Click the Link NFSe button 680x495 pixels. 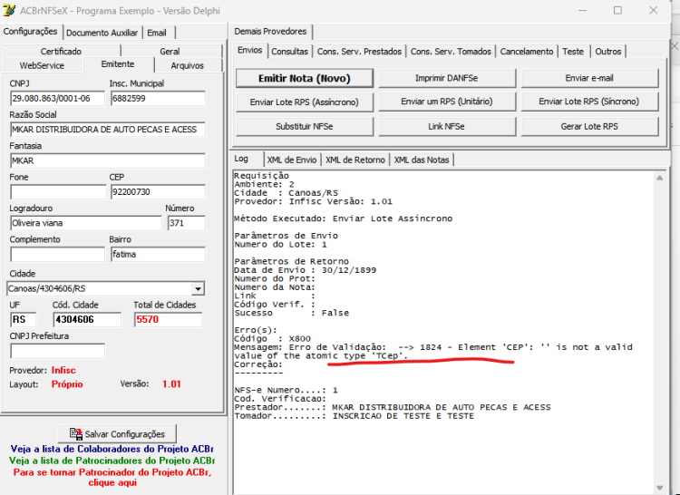tap(447, 127)
